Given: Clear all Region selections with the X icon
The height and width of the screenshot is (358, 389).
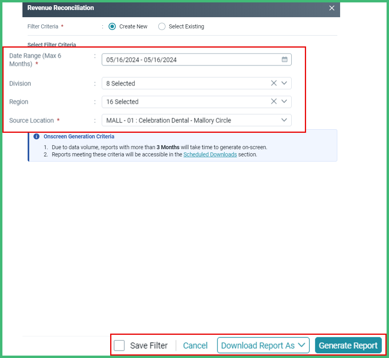Looking at the screenshot, I should click(x=274, y=102).
